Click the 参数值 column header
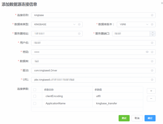 pyautogui.click(x=118, y=90)
